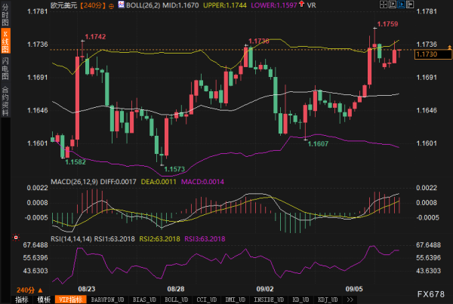Click the circular icon after 240分 label
The height and width of the screenshot is (304, 453).
[x=114, y=5]
